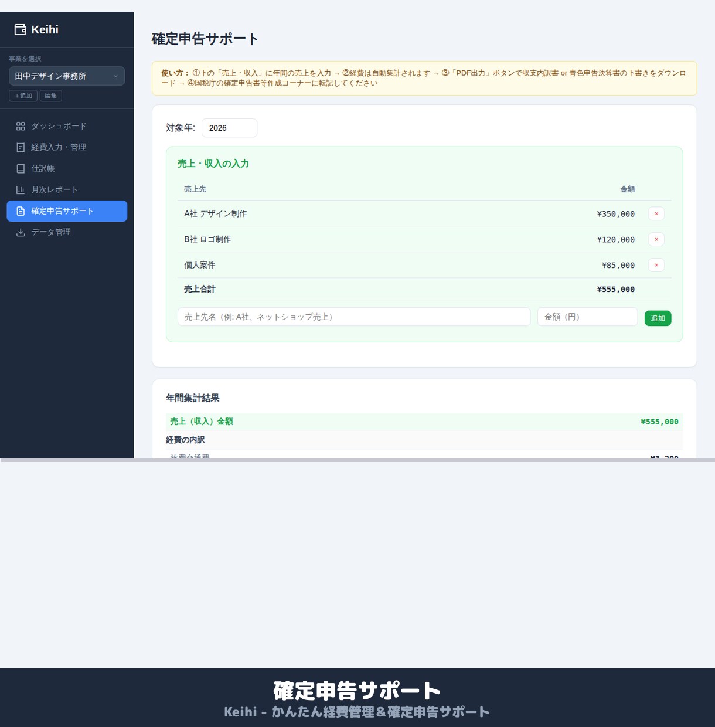The width and height of the screenshot is (715, 727).
Task: Select the 確定申告サポート menu item
Action: [x=67, y=211]
